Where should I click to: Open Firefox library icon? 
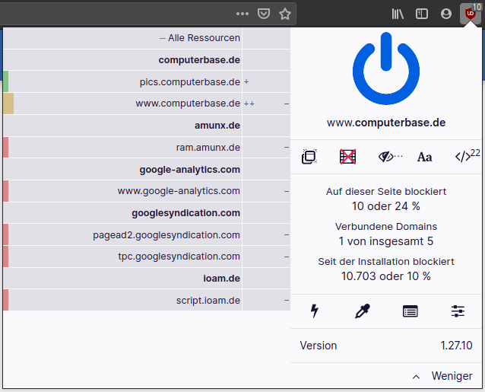click(x=398, y=14)
